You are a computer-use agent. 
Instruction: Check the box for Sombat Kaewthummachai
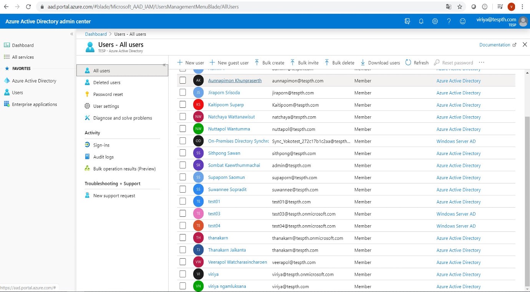[x=183, y=165]
